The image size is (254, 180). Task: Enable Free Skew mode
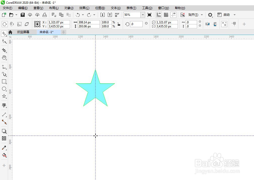pyautogui.click(x=27, y=24)
